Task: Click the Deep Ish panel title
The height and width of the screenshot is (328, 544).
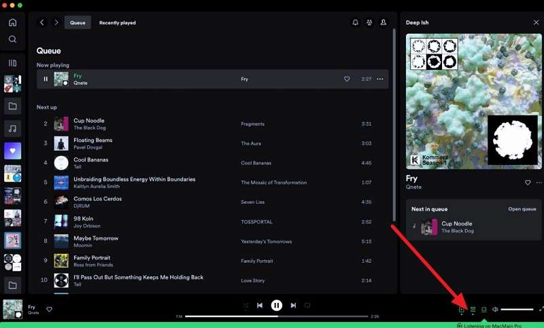Action: coord(418,22)
